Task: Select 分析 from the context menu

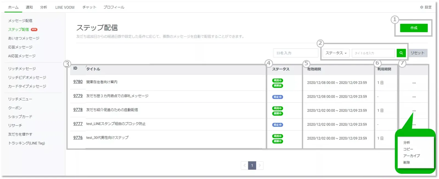Action: tap(407, 143)
